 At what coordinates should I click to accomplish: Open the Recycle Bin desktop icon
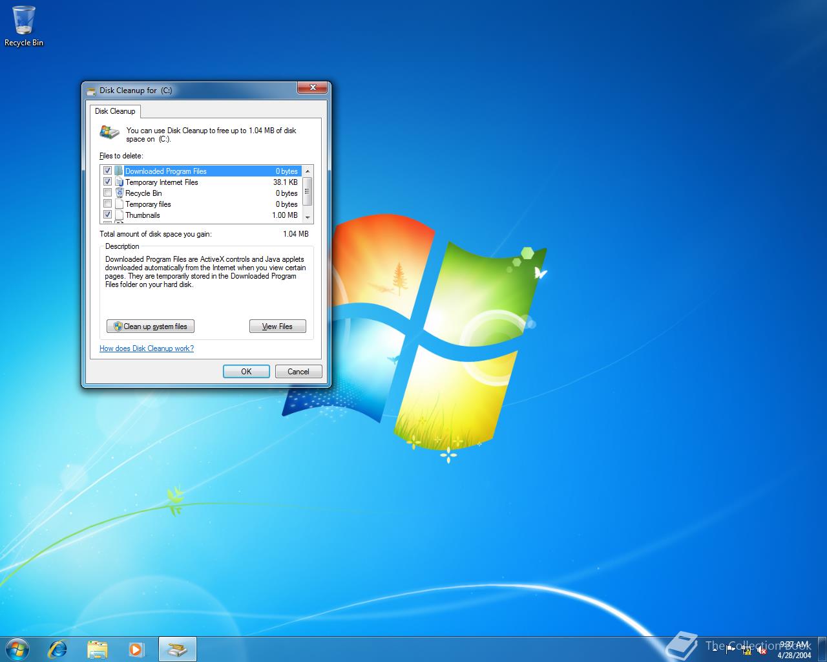click(x=24, y=26)
